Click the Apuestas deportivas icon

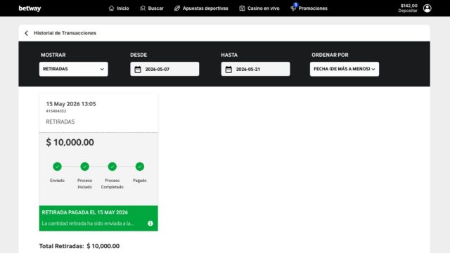tap(177, 8)
